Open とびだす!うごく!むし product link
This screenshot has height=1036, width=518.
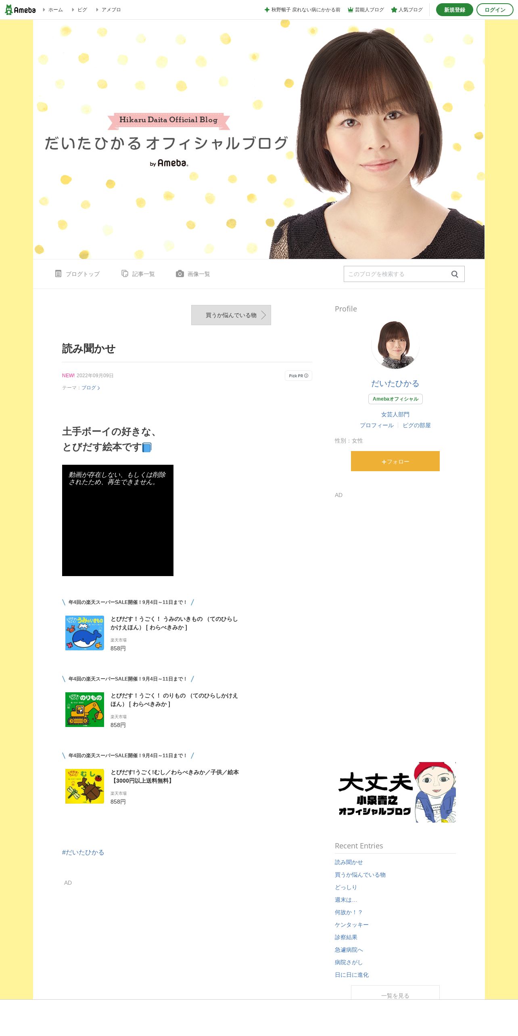pos(175,776)
